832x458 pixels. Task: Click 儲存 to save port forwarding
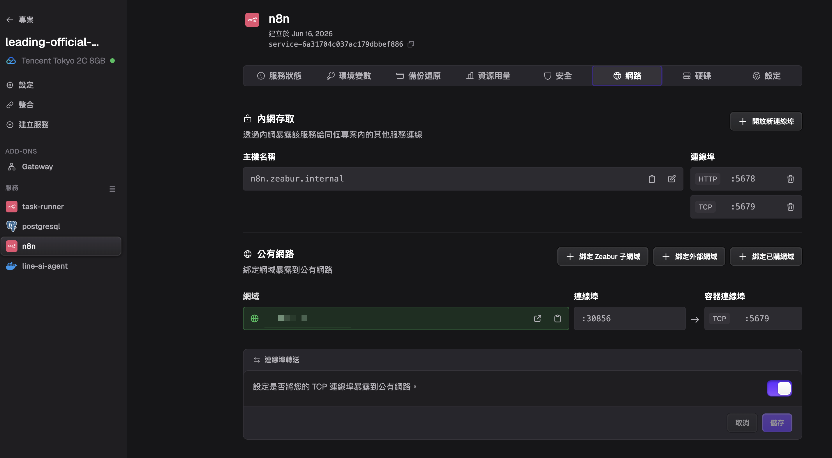click(x=777, y=423)
